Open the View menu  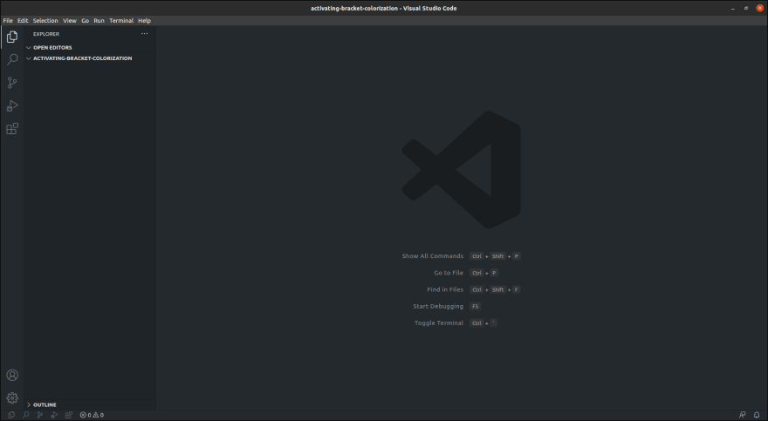pos(70,21)
